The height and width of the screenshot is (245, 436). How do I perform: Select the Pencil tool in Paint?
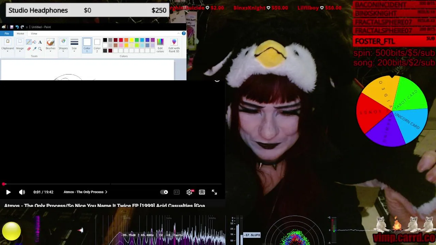point(29,42)
